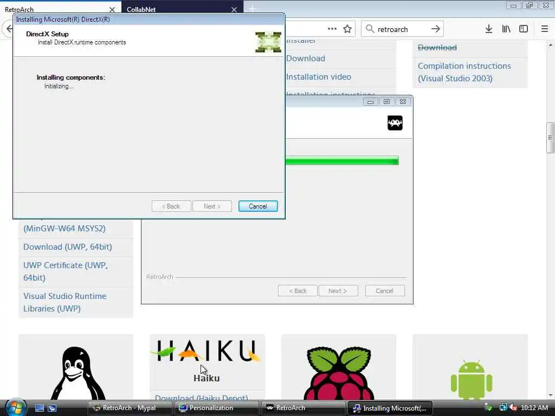Click the DirectX Setup heading text
Screen dimensions: 555x416
coord(48,34)
